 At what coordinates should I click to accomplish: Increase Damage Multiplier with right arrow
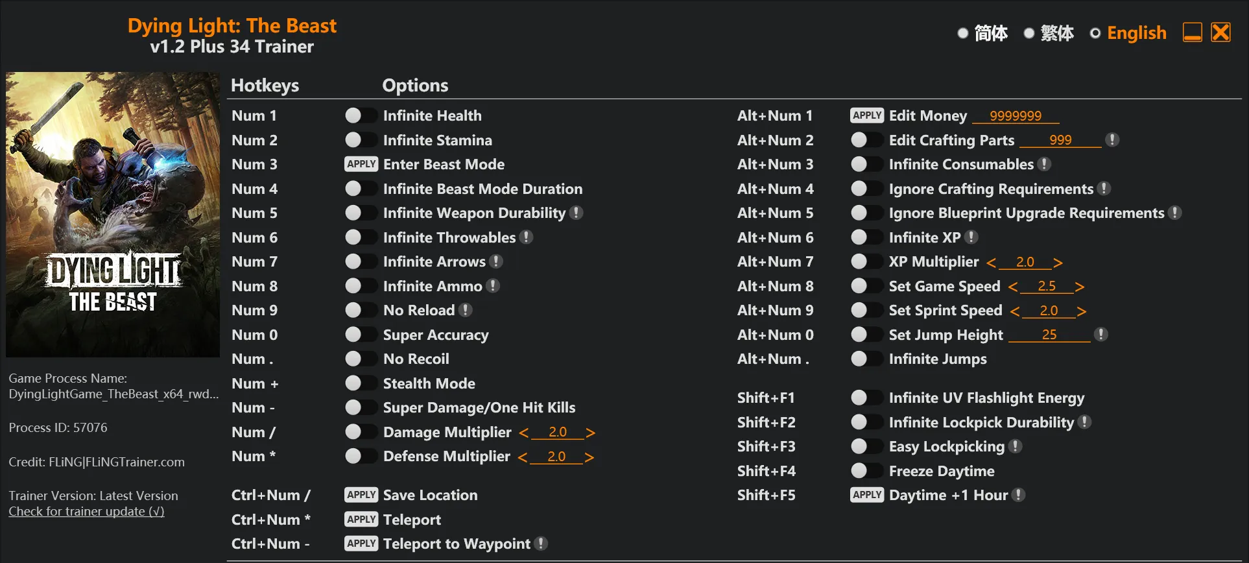[590, 433]
